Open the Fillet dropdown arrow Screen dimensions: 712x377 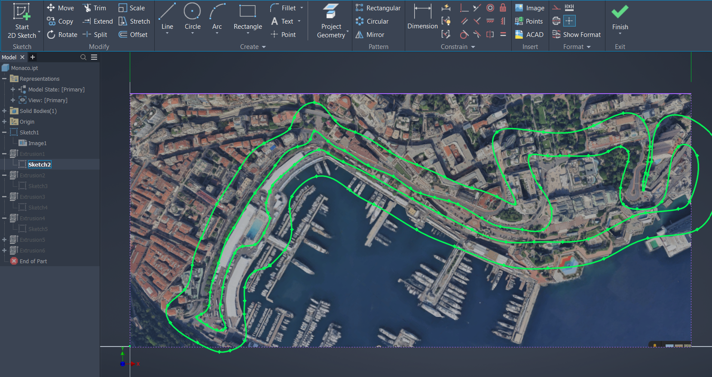click(x=302, y=8)
